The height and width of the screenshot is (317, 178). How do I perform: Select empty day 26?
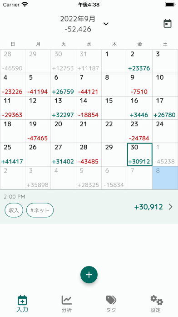click(x=38, y=155)
